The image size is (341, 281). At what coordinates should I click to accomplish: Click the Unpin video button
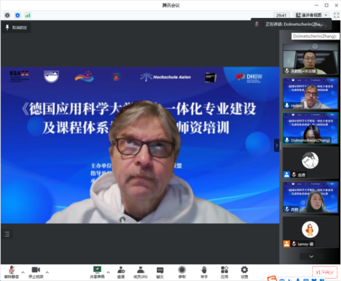[16, 27]
